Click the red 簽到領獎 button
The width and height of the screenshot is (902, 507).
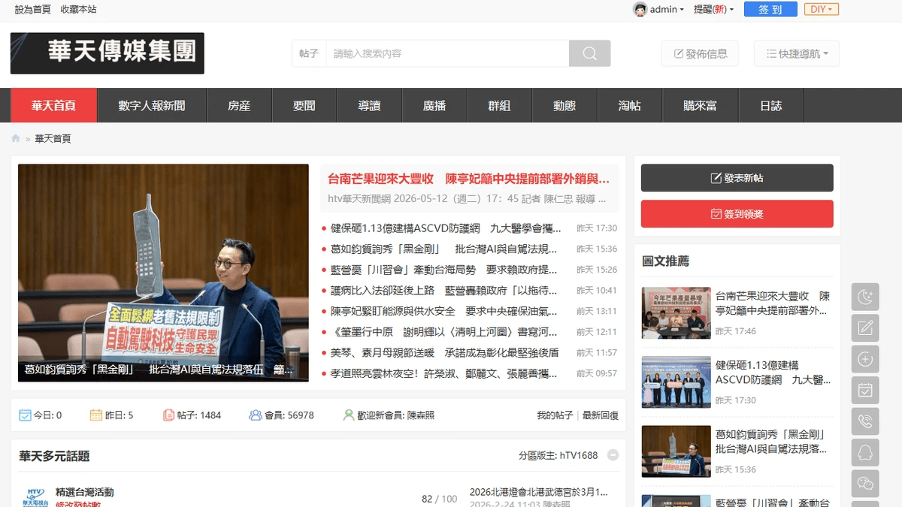[737, 214]
